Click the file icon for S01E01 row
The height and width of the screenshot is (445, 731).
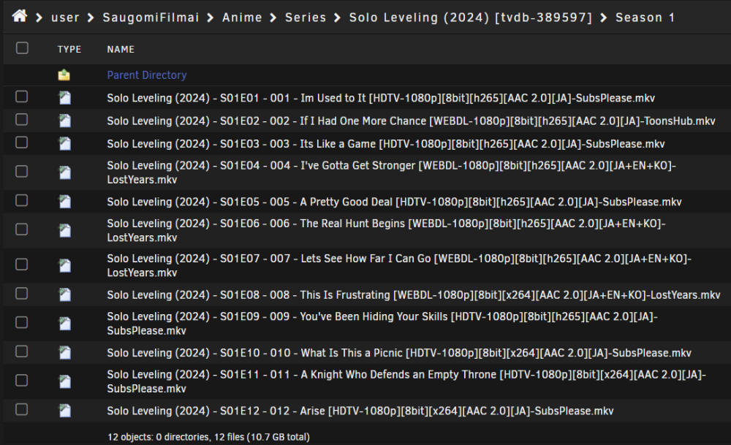65,98
